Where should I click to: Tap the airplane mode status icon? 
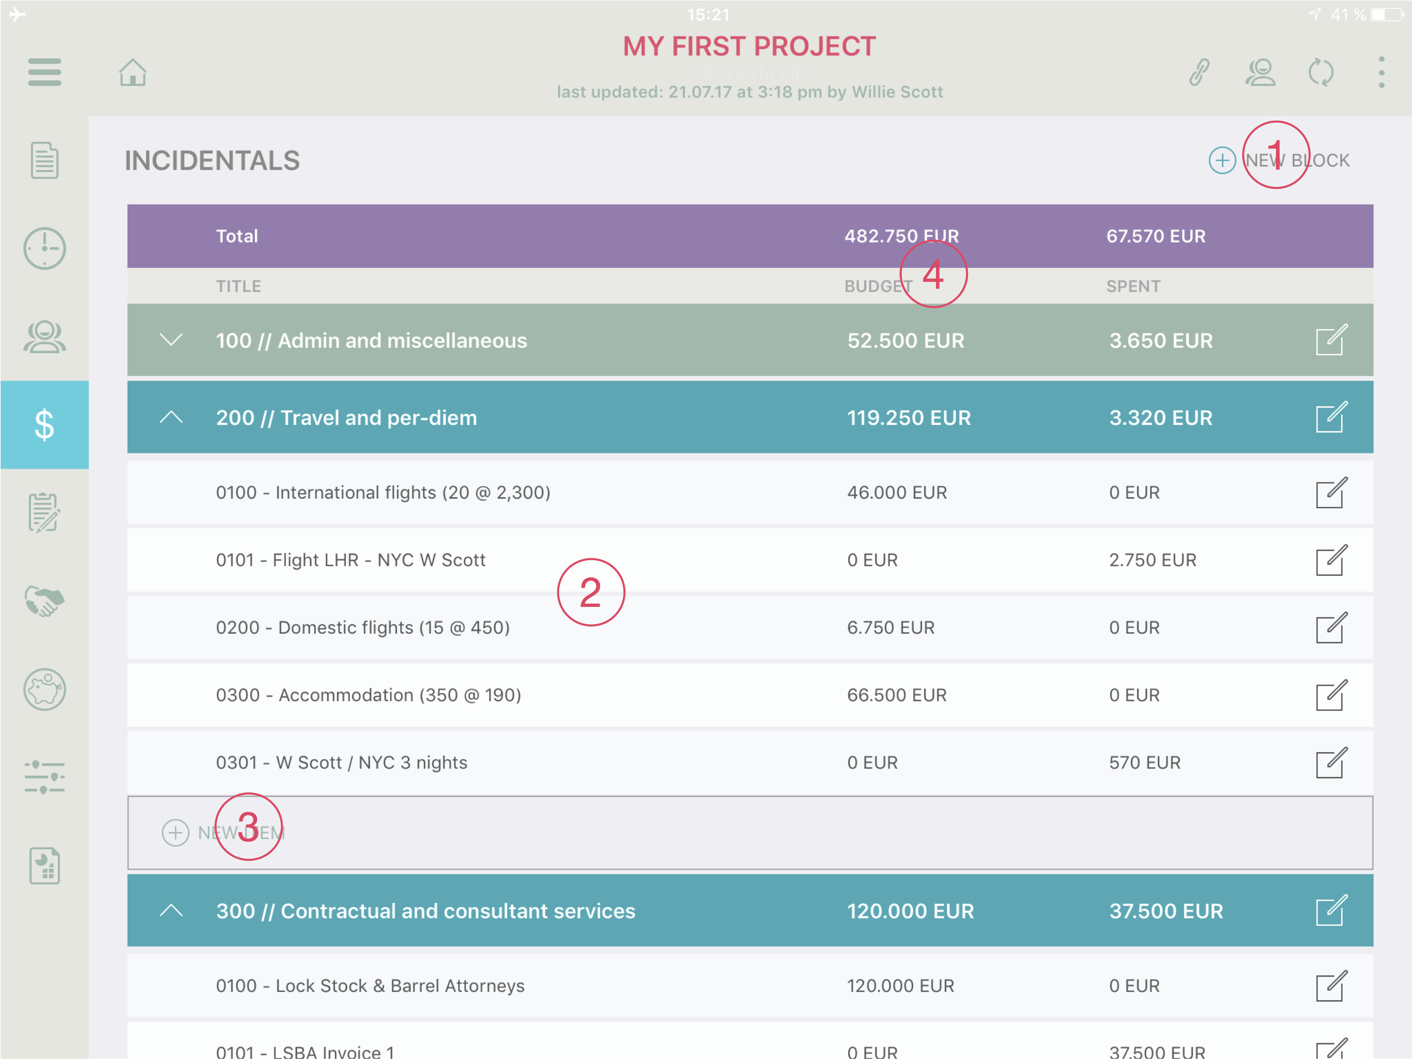click(x=17, y=14)
